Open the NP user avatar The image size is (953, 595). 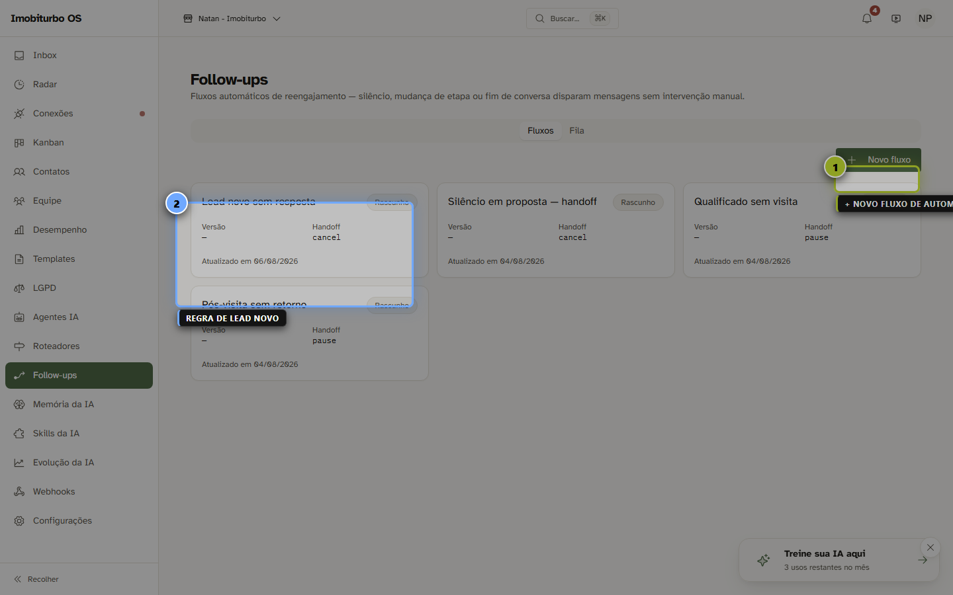click(925, 19)
